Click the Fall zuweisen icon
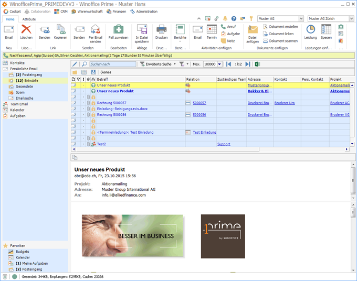The width and height of the screenshot is (357, 281). [x=119, y=29]
